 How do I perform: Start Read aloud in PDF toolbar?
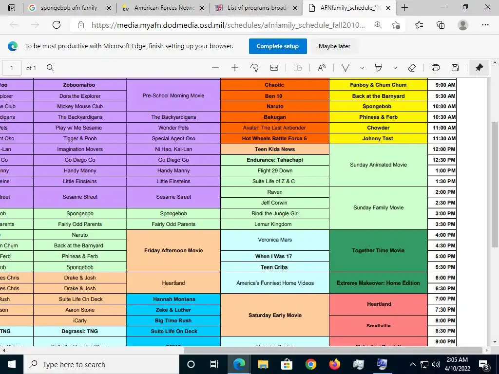(322, 67)
